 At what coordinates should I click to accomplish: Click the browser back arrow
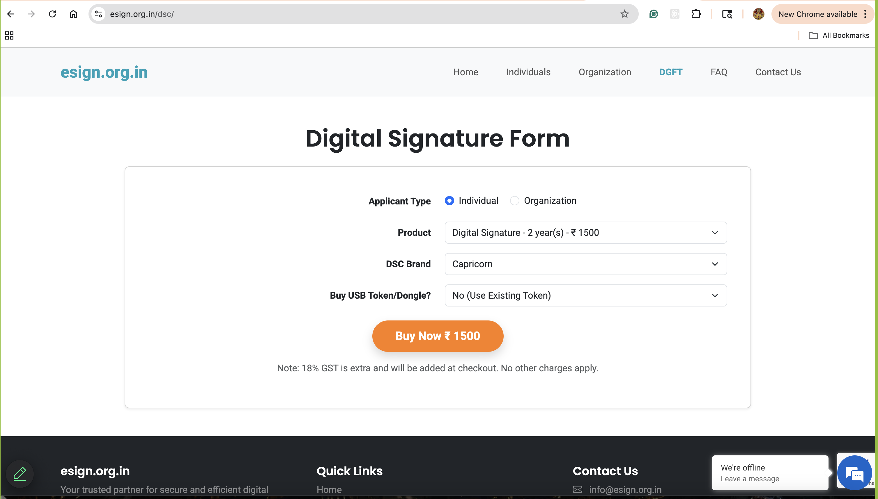[11, 14]
